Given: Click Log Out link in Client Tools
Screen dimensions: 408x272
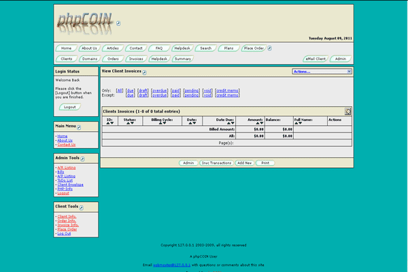Looking at the screenshot, I should pyautogui.click(x=64, y=234).
